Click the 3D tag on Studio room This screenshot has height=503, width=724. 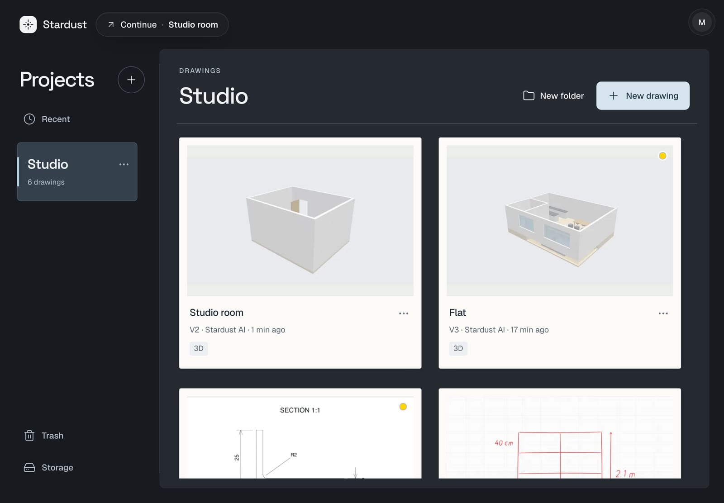coord(199,348)
